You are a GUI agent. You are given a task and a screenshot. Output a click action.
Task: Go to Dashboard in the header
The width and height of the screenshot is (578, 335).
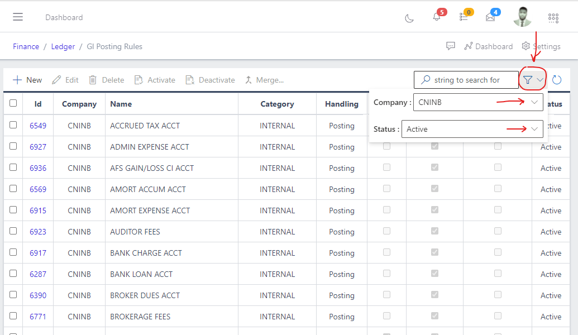[x=489, y=46]
